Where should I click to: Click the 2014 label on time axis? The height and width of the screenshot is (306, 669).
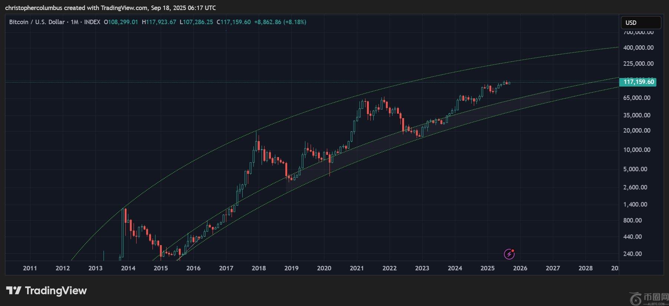point(128,268)
